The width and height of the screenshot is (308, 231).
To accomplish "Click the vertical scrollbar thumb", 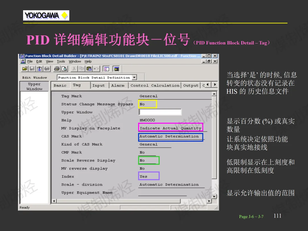I will tap(214, 137).
